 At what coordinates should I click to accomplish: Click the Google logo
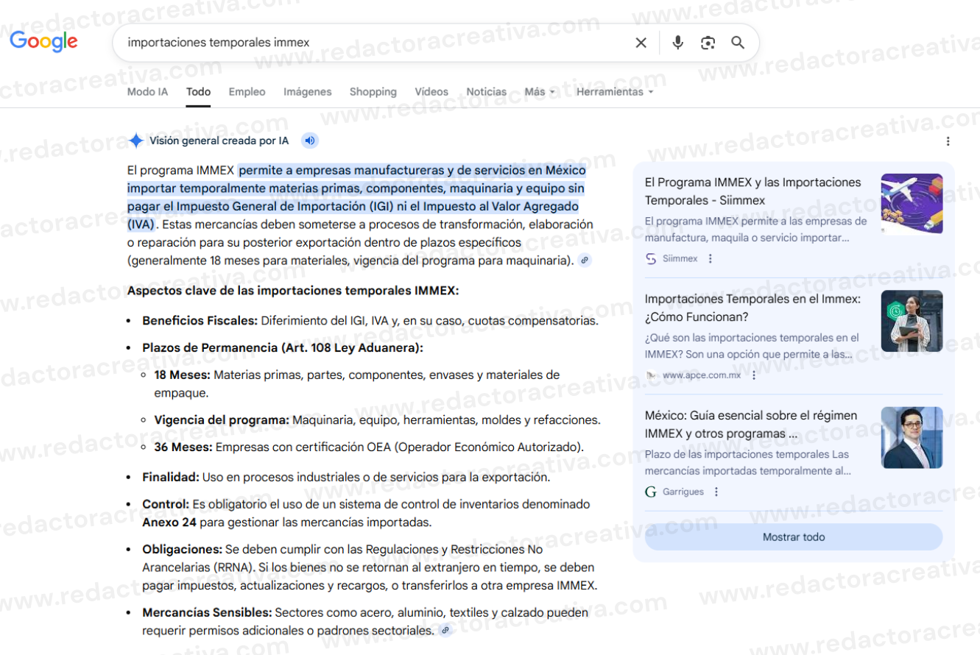click(x=43, y=42)
